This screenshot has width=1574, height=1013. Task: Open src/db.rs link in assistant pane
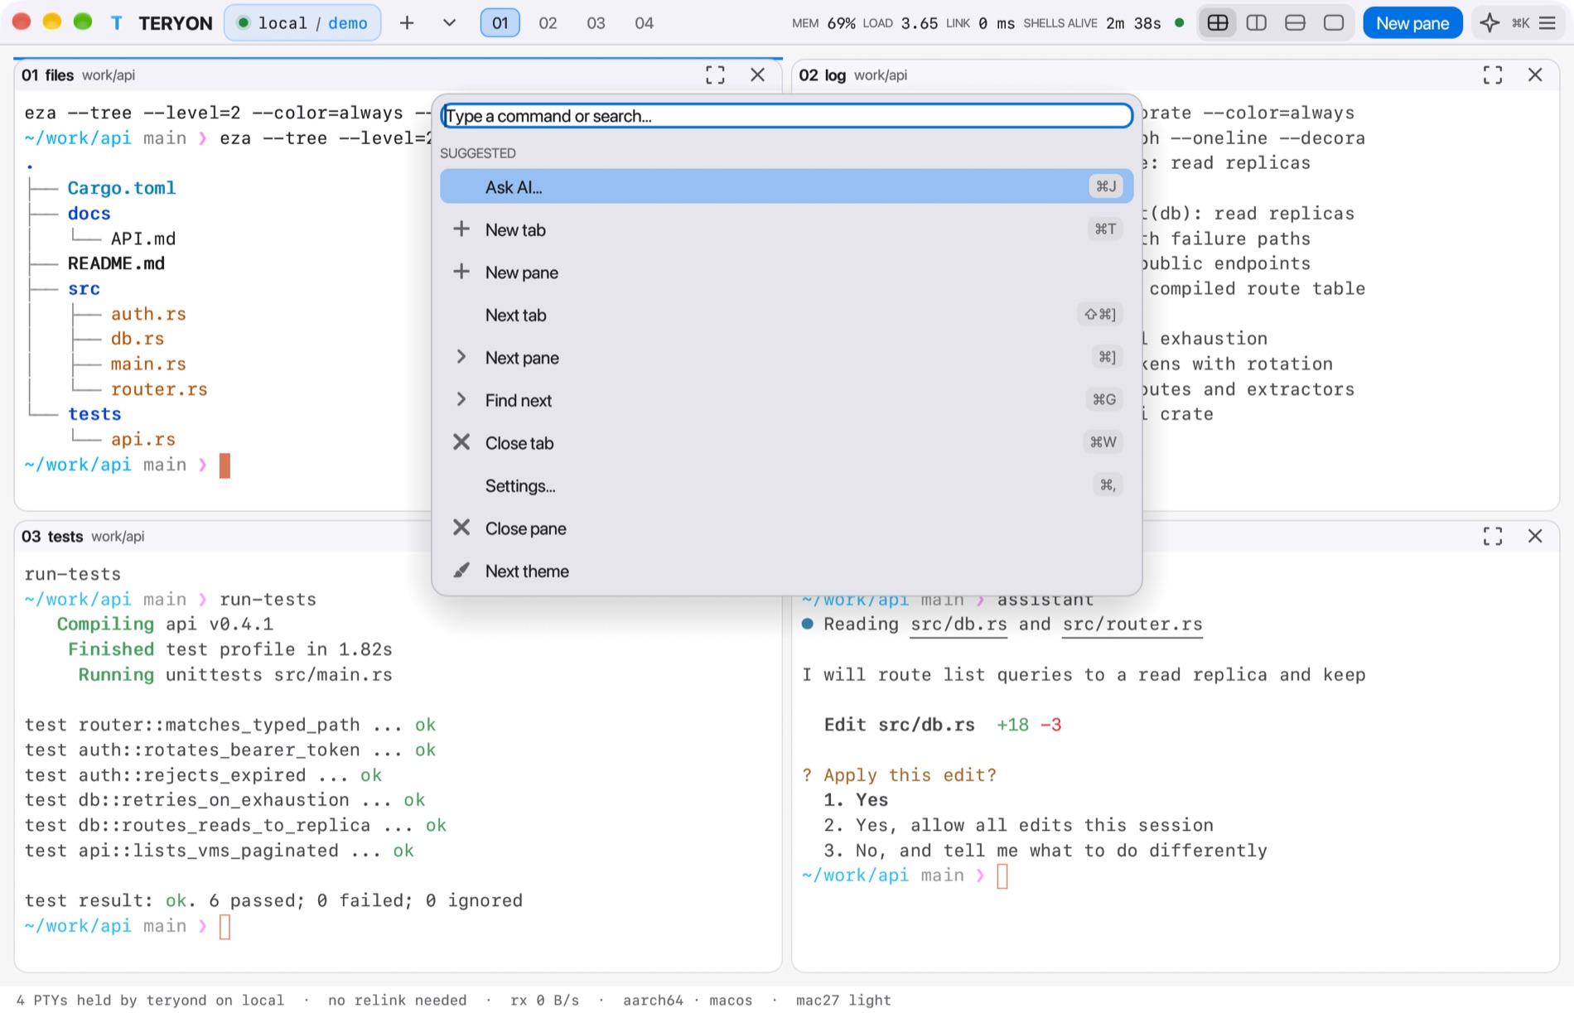coord(958,625)
